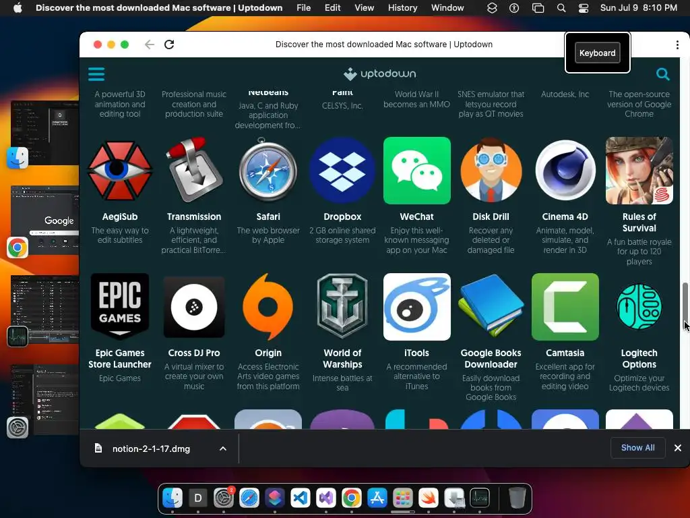Open the Epic Games Store Launcher link

[120, 359]
